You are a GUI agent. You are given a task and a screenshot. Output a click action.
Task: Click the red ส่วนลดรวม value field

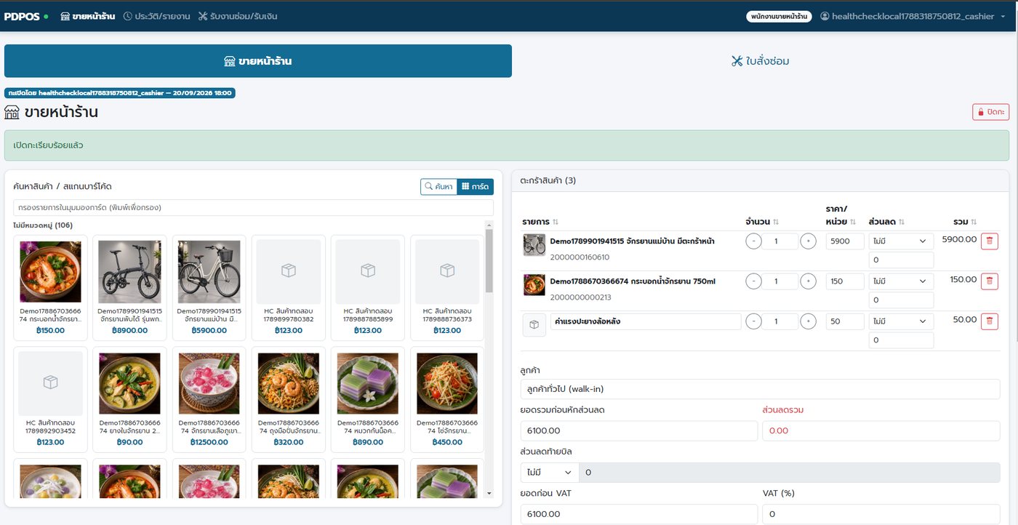pos(881,430)
